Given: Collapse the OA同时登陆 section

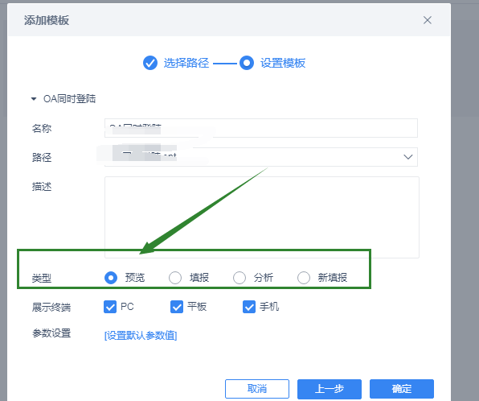Looking at the screenshot, I should click(x=34, y=99).
